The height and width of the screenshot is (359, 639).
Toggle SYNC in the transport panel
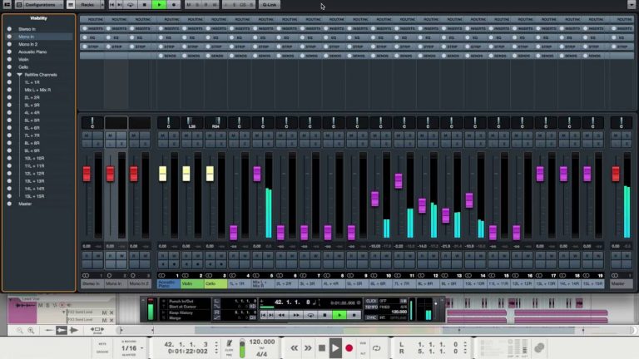[x=371, y=317]
